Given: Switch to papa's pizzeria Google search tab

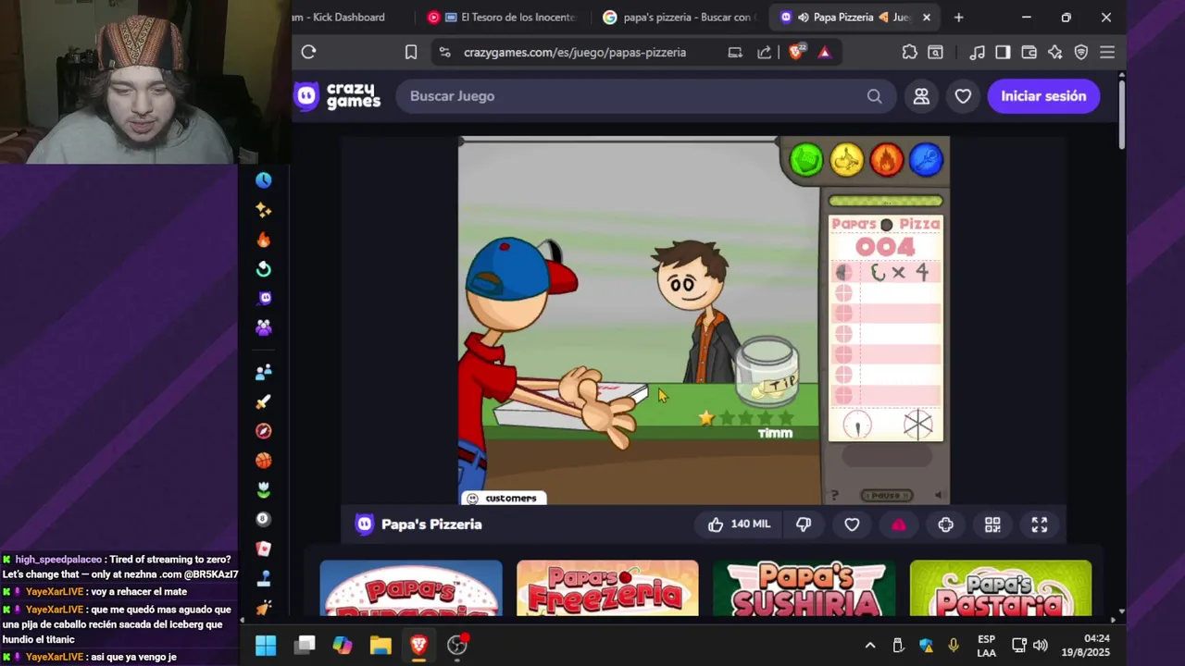Looking at the screenshot, I should 679,18.
